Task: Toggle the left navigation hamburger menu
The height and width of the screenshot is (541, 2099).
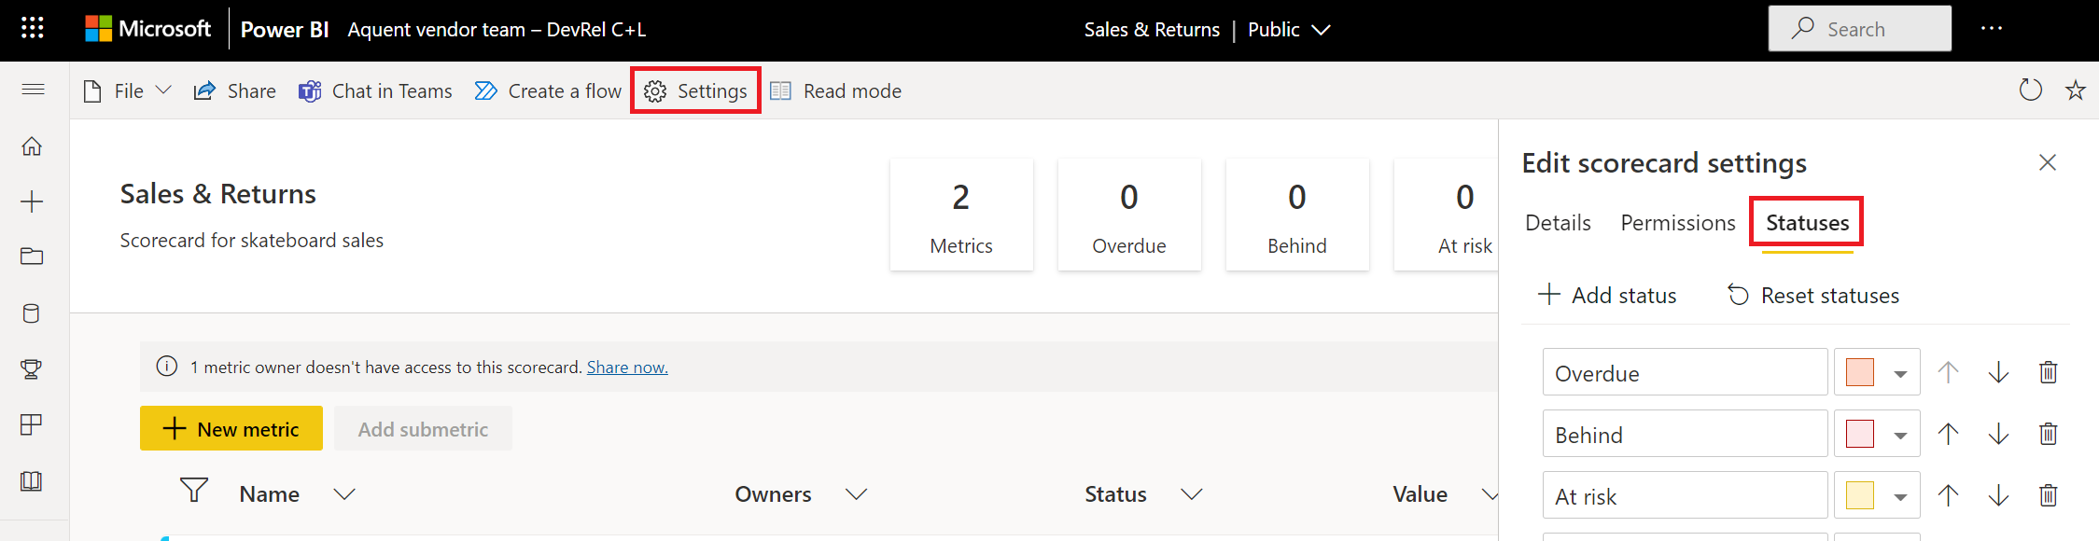Action: tap(33, 90)
